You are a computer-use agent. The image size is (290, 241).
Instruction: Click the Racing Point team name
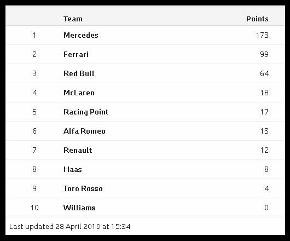86,112
